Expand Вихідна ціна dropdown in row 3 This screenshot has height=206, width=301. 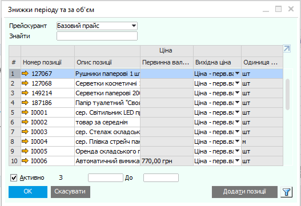(x=237, y=92)
